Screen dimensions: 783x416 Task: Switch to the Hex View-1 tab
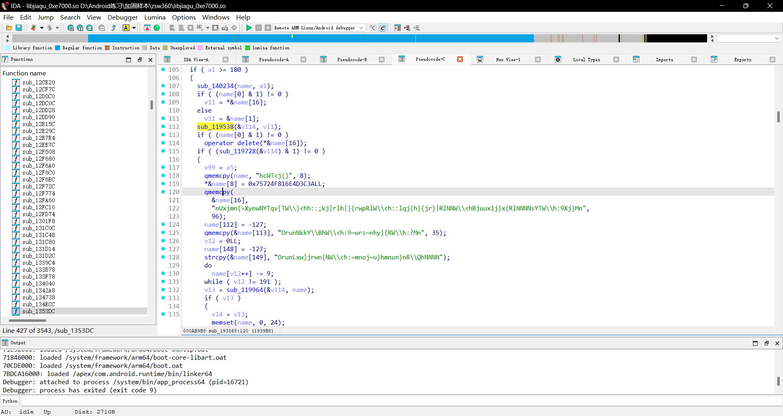(508, 60)
